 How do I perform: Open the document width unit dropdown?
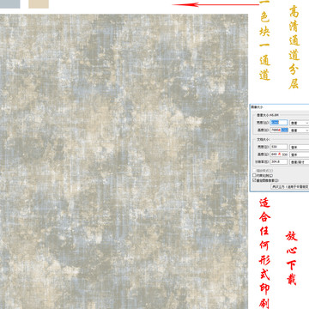coord(300,147)
